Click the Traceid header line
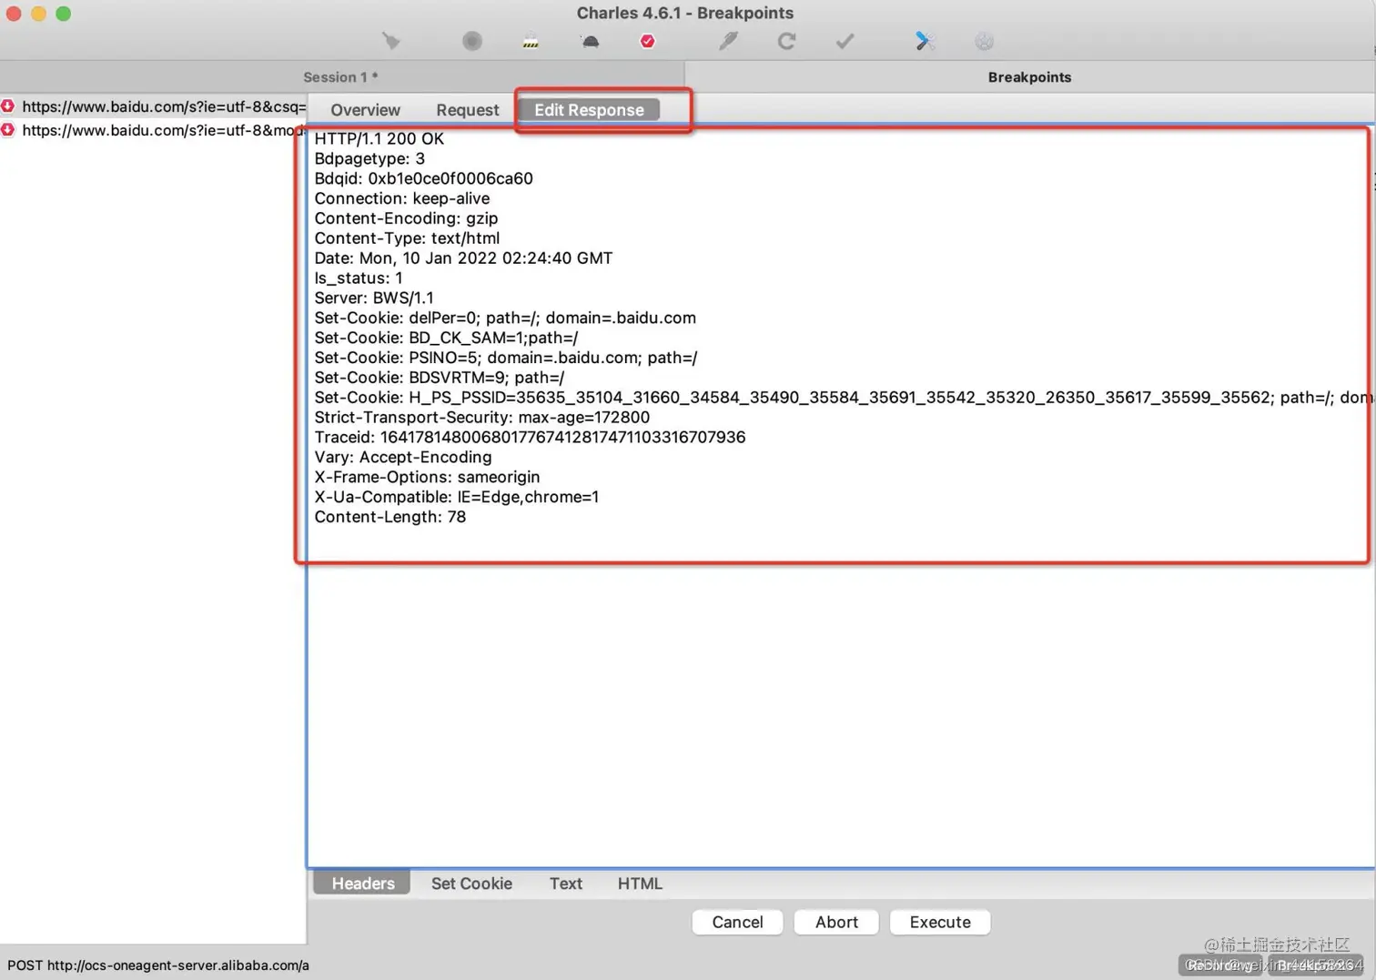This screenshot has width=1376, height=980. [530, 438]
